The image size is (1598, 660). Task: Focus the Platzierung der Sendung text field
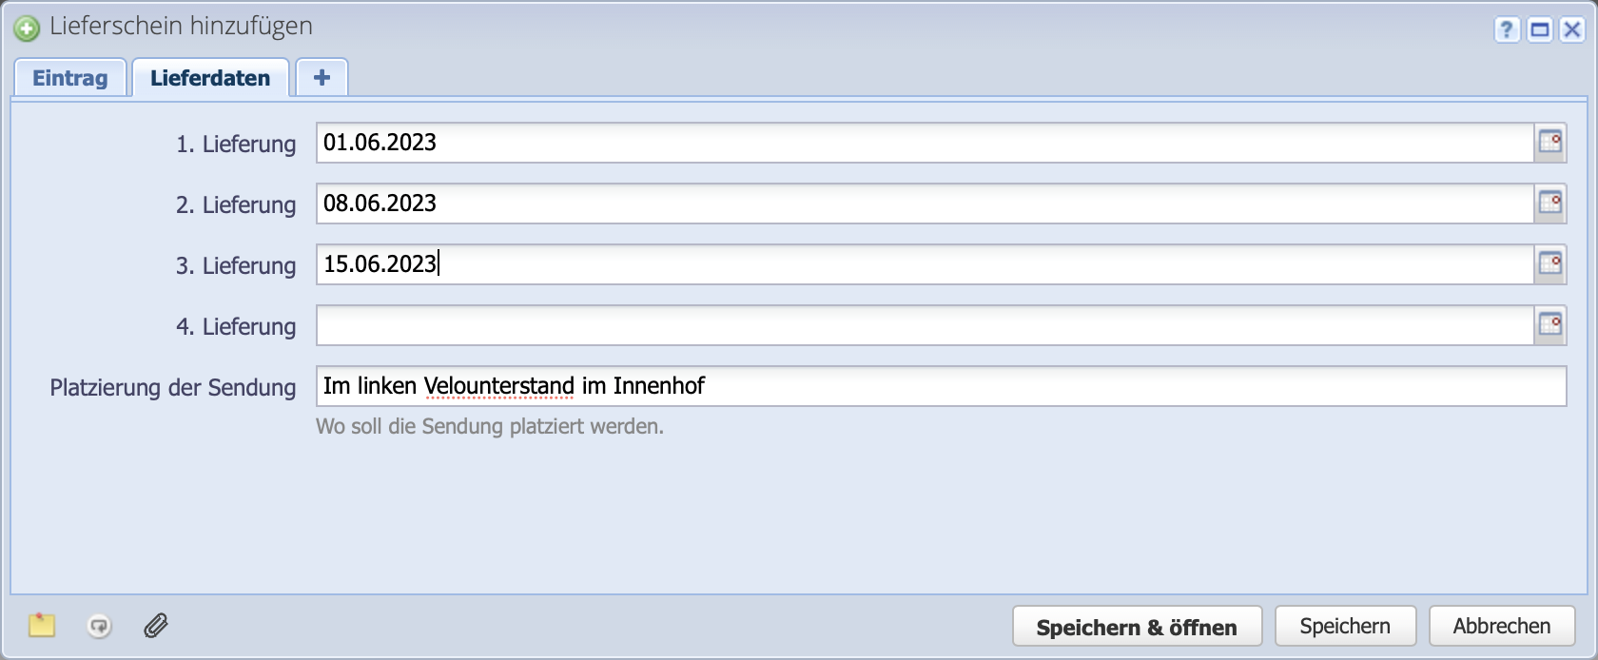940,386
